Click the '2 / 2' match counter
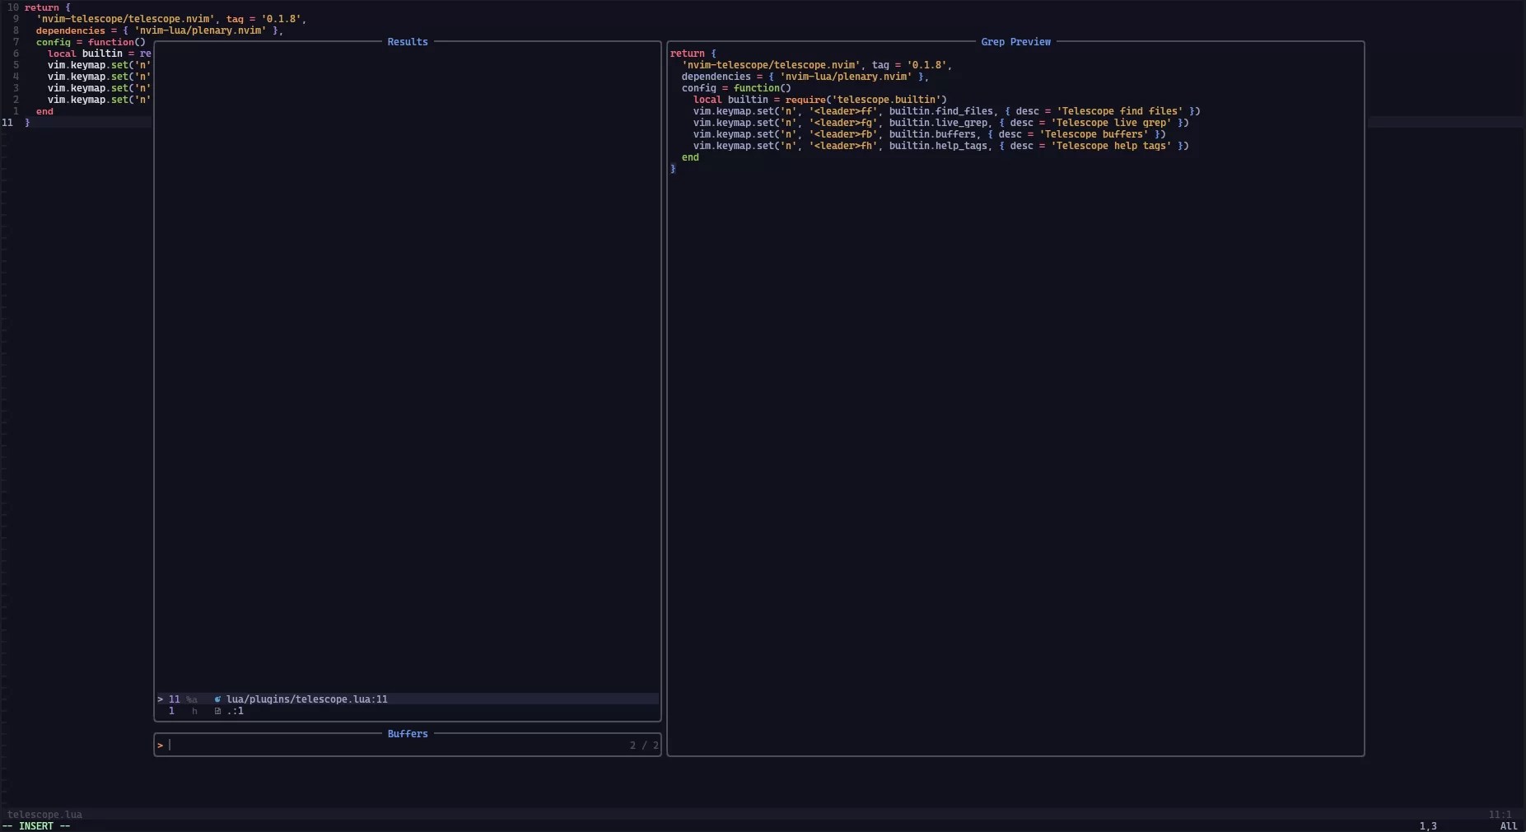 (x=644, y=746)
